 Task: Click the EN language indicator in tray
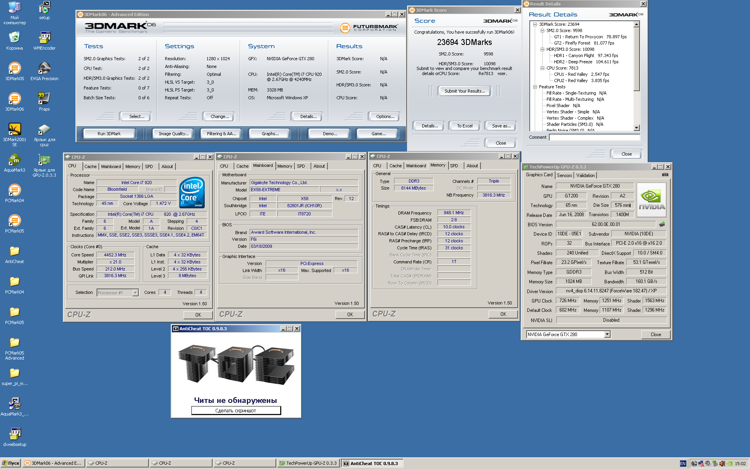(x=683, y=464)
